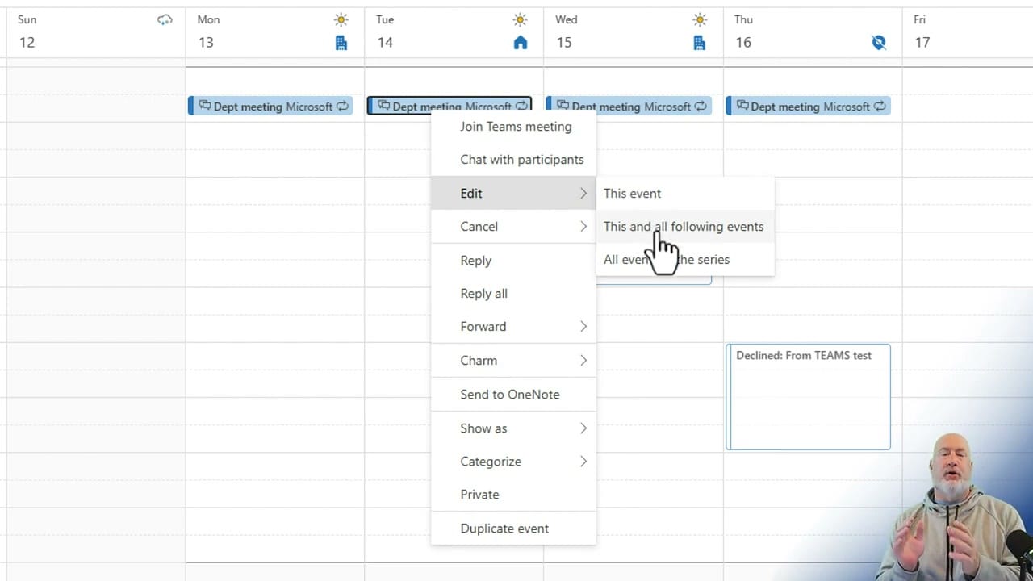
Task: Click Send to OneNote
Action: point(509,394)
